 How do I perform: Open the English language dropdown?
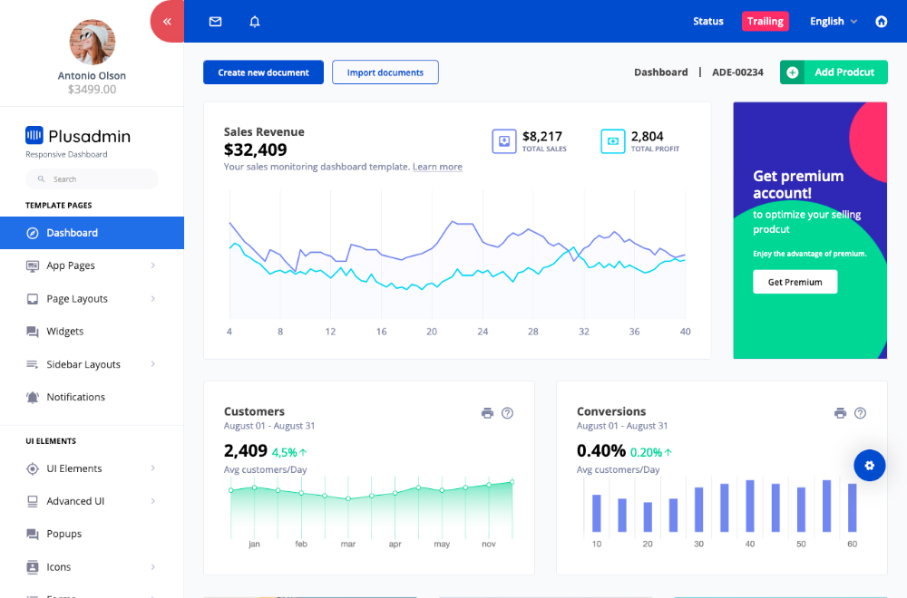[833, 22]
